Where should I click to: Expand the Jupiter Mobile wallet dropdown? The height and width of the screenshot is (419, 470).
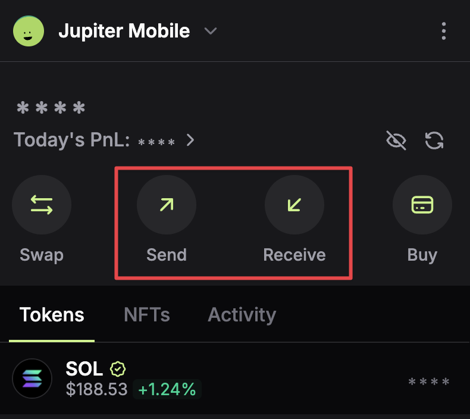[211, 31]
